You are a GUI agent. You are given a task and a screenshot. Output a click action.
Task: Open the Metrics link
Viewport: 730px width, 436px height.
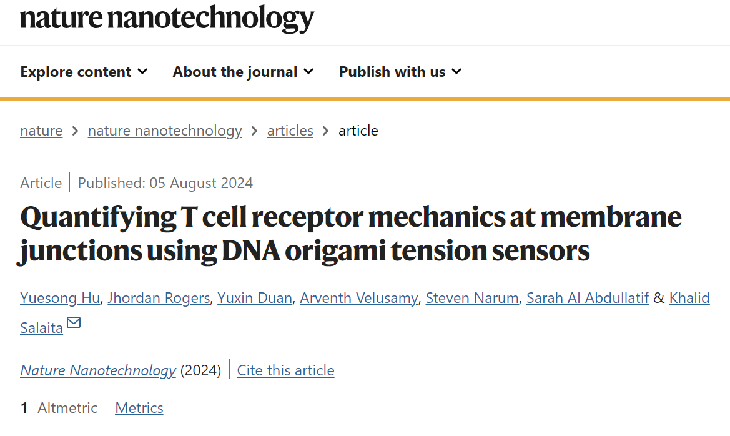point(139,408)
